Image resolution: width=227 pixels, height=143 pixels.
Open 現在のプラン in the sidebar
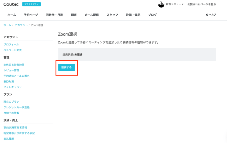[11, 102]
